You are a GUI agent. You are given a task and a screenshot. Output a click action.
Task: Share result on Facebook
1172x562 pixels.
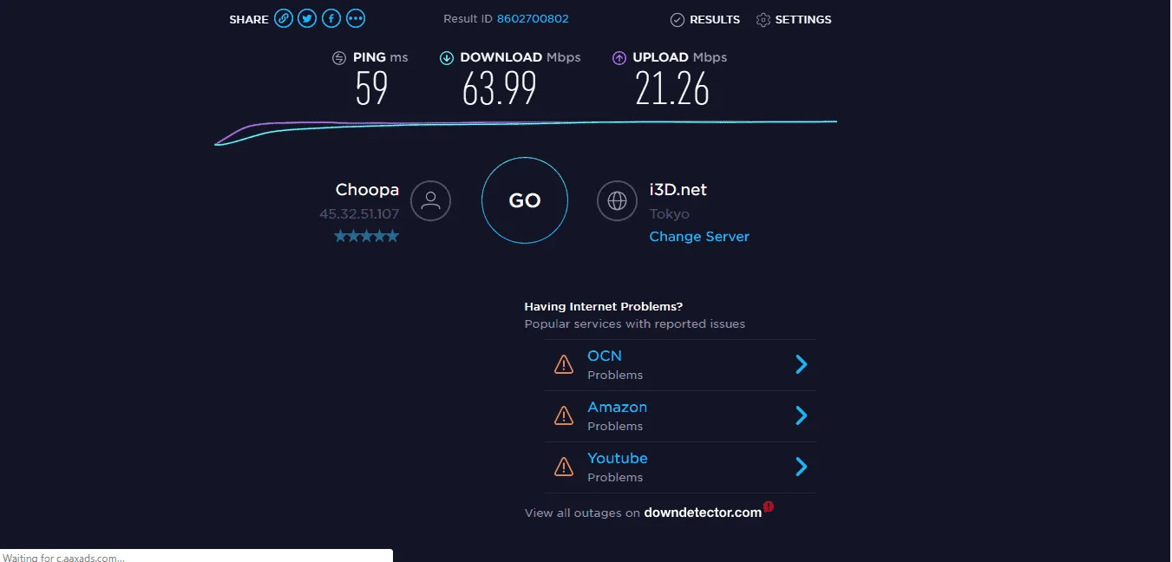[x=331, y=18]
